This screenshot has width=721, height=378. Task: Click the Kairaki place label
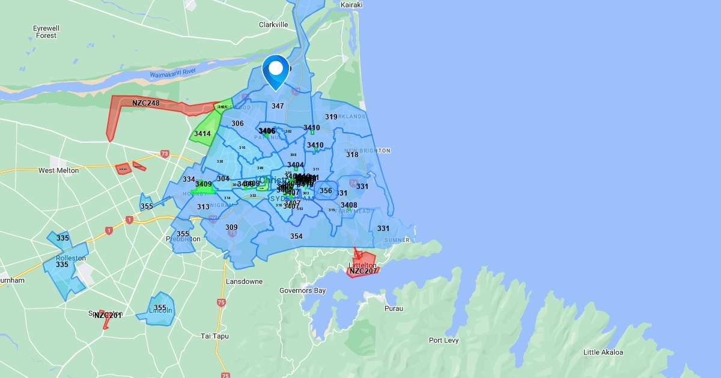pos(351,5)
